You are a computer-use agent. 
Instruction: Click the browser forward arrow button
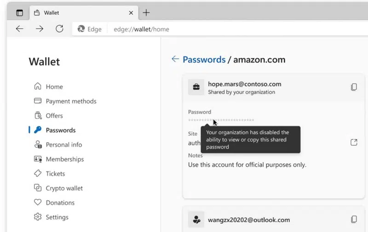[40, 29]
